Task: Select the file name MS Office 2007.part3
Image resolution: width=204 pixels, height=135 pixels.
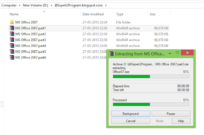Action: 31,40
